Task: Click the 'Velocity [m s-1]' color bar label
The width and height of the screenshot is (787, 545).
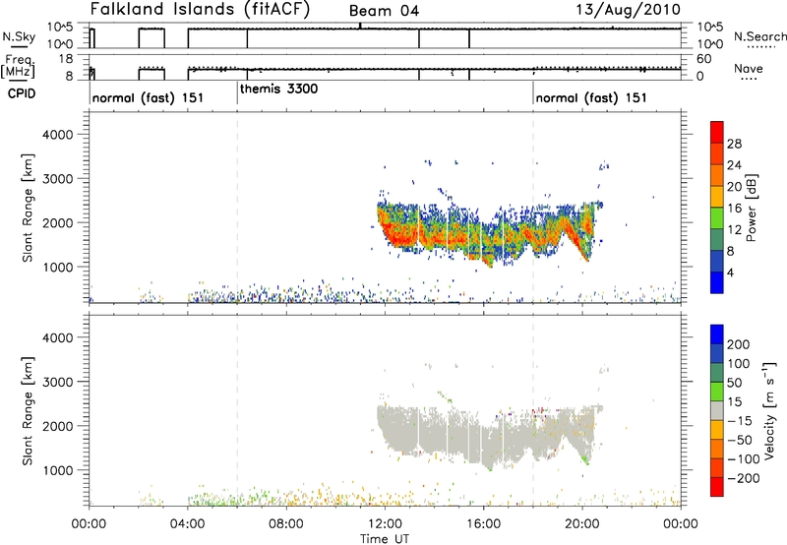Action: 769,410
